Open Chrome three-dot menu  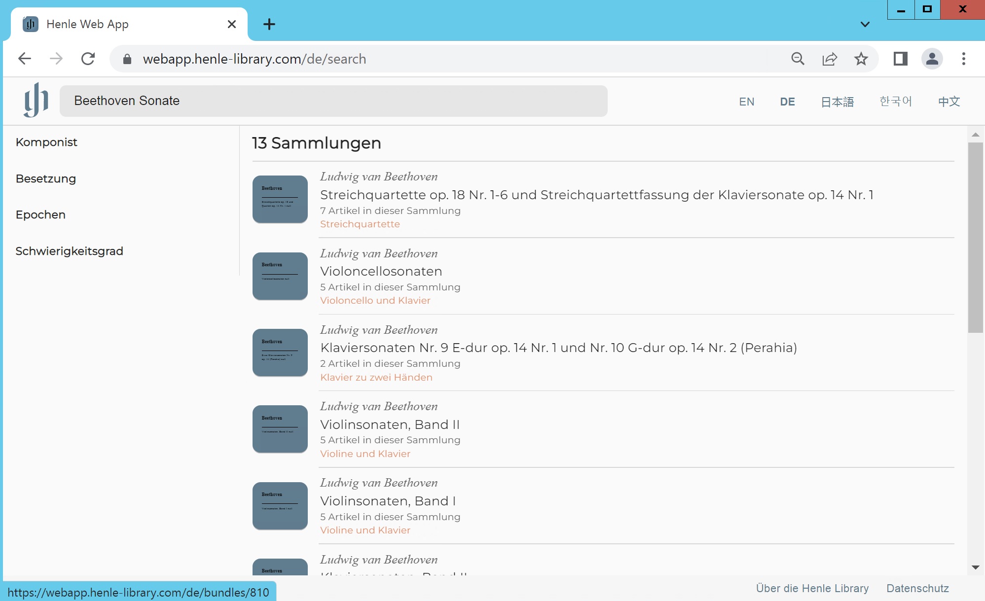(x=963, y=59)
